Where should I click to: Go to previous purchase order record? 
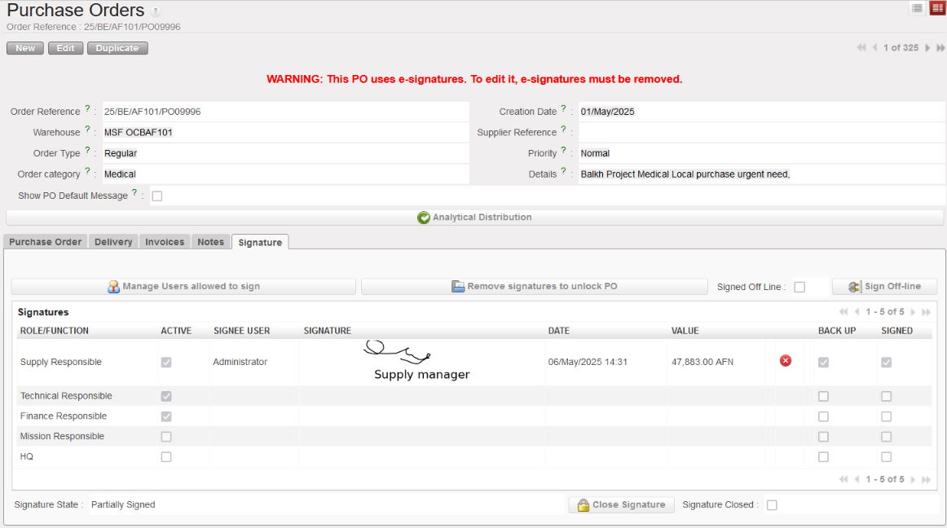[x=874, y=48]
